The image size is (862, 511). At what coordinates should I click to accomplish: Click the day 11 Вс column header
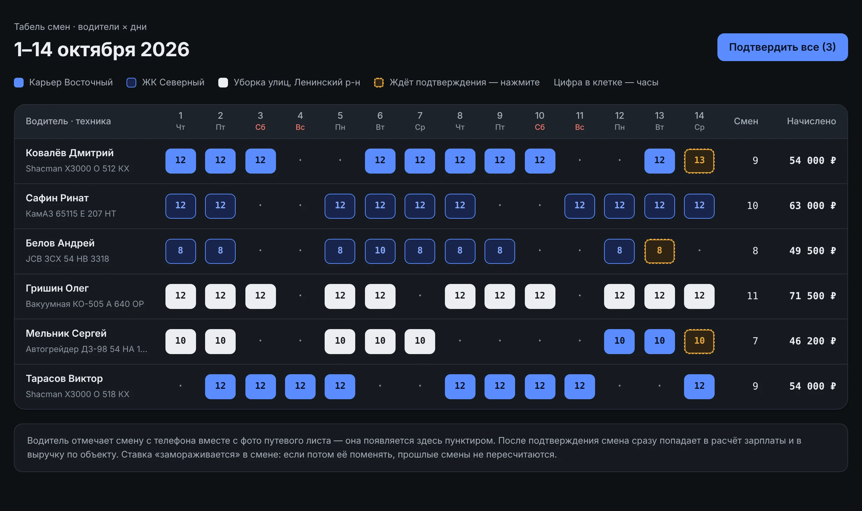(579, 121)
